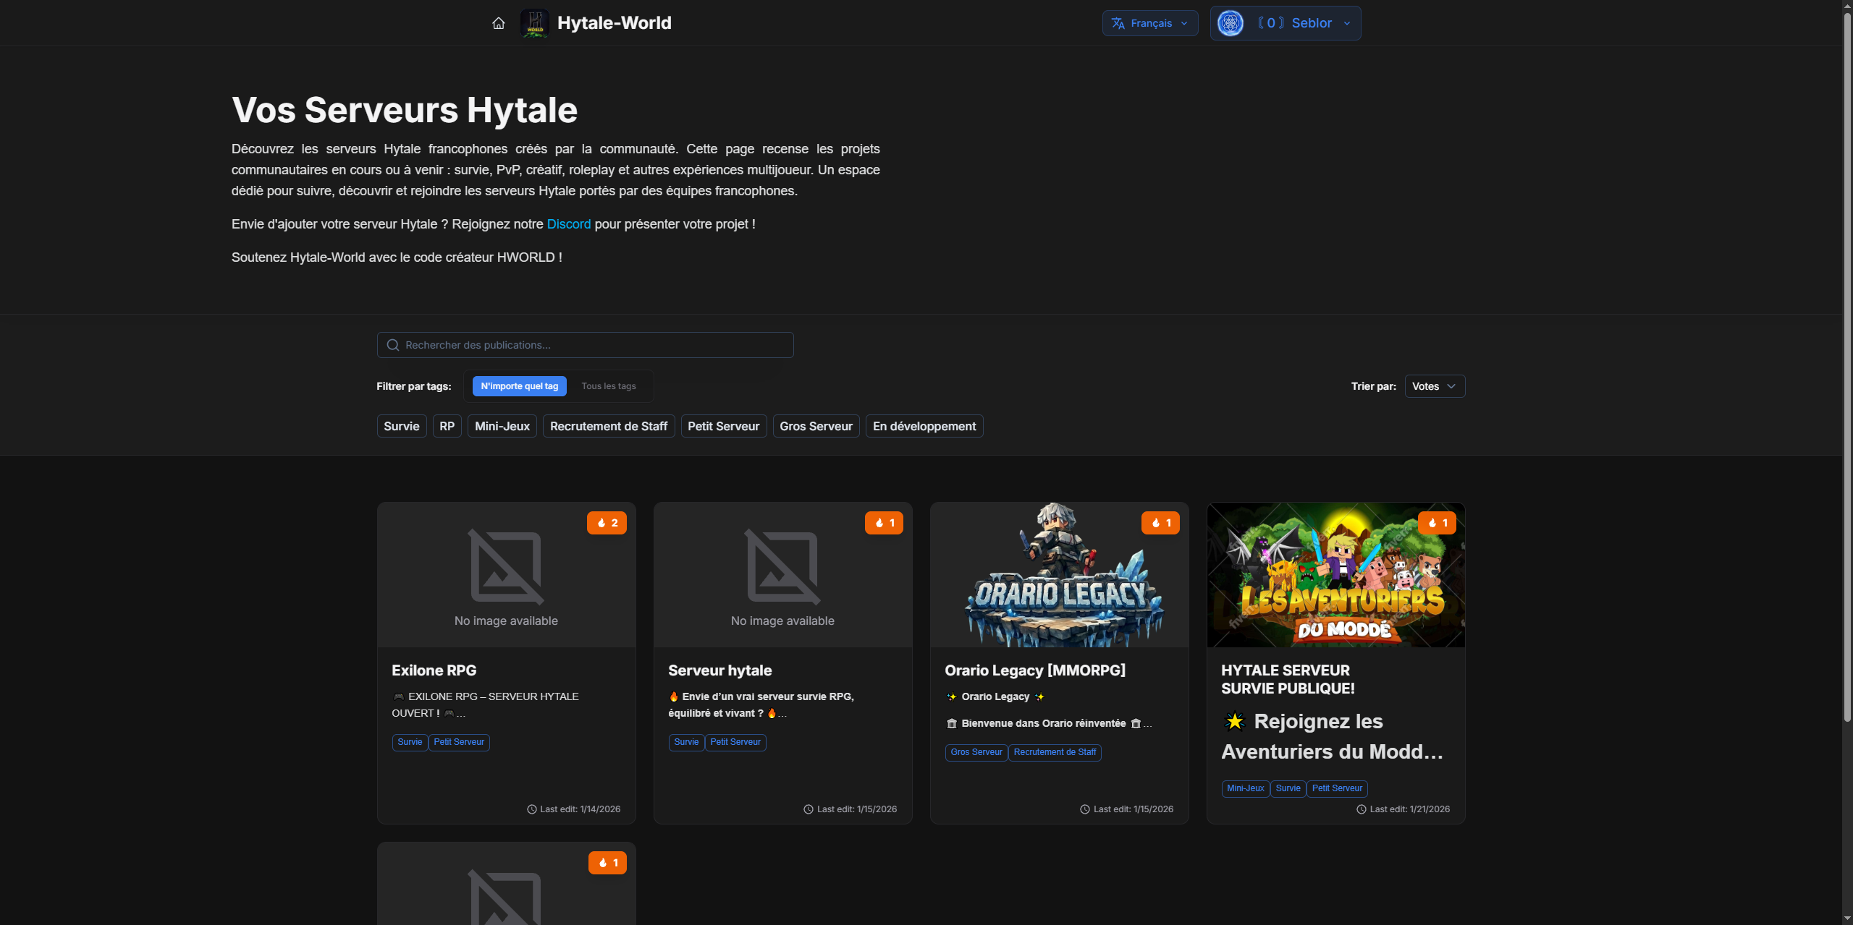Click the clock icon by Last edit 1/21/2026

(x=1362, y=809)
